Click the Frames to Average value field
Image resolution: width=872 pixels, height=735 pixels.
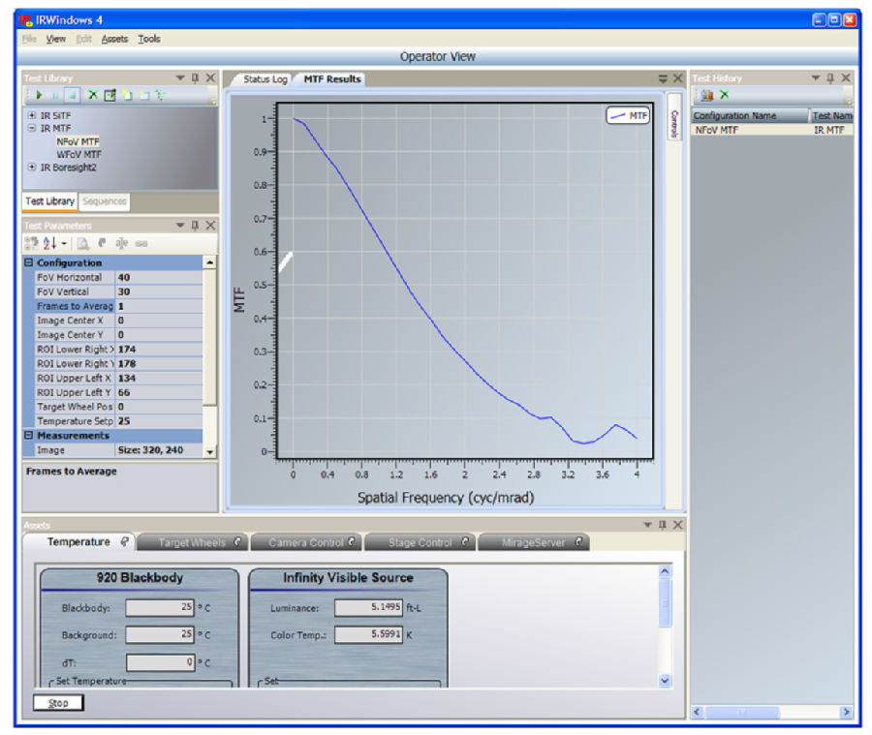(x=159, y=306)
